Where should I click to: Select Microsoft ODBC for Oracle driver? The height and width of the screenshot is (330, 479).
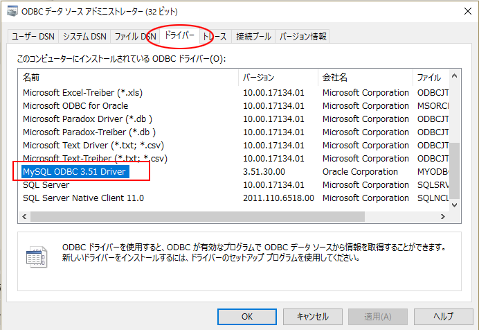tap(75, 105)
